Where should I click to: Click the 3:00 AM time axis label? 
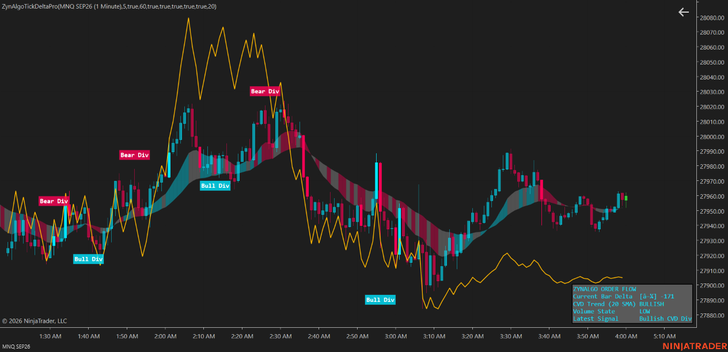[395, 336]
